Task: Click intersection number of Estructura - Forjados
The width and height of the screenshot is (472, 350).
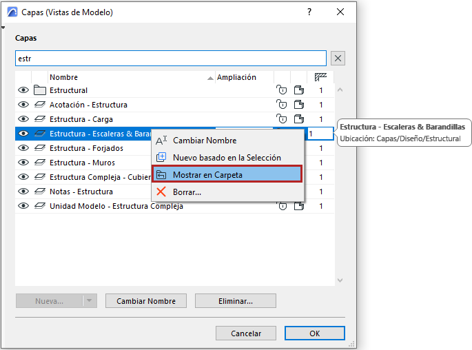Action: click(321, 148)
